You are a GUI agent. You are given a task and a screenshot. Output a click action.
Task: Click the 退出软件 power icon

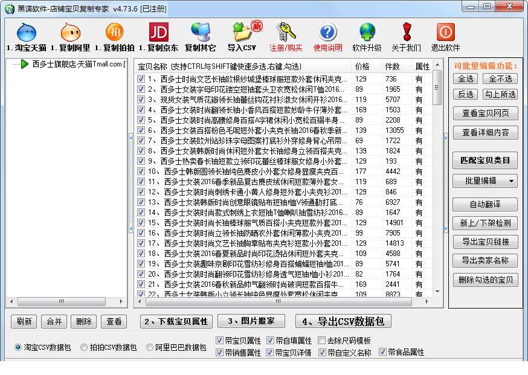tap(445, 33)
